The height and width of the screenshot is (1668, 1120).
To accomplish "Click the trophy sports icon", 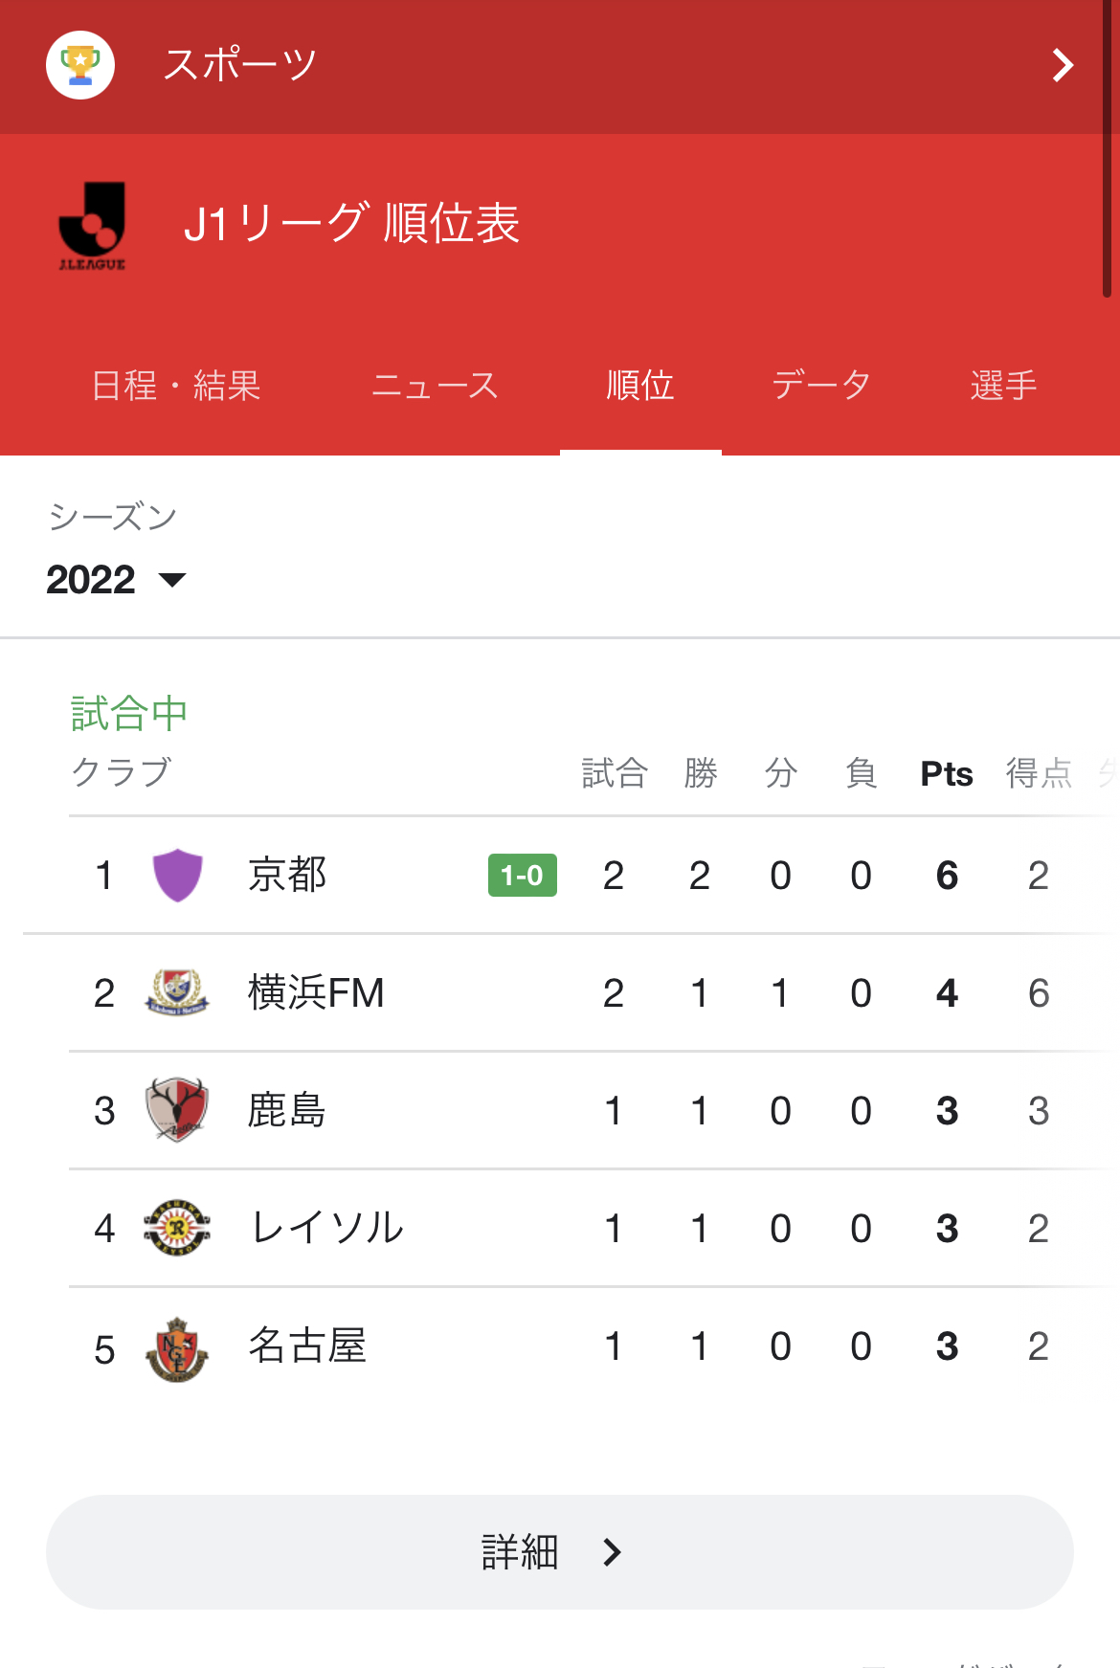I will (80, 65).
